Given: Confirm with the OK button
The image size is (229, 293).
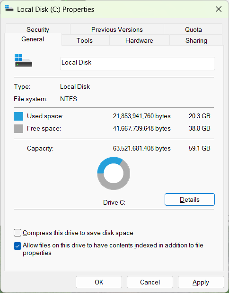Looking at the screenshot, I should tap(99, 282).
